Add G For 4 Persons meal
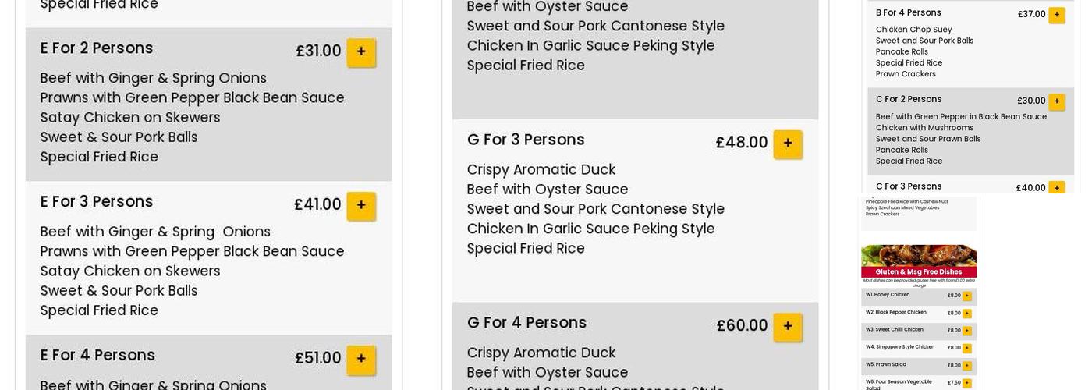The height and width of the screenshot is (390, 1092). pyautogui.click(x=788, y=327)
